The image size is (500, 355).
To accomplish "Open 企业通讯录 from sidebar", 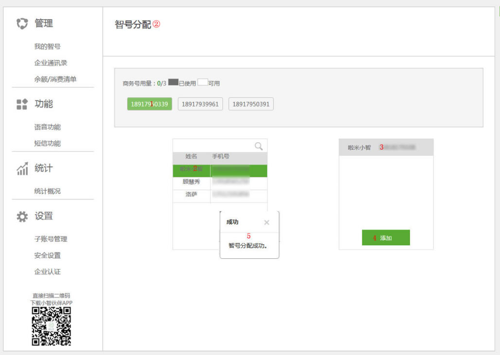I will 51,63.
